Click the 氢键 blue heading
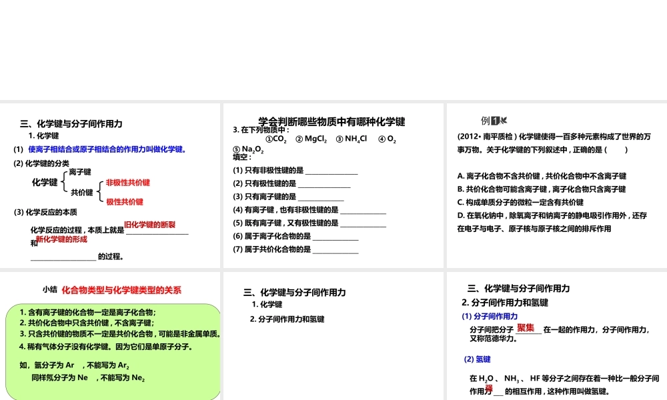The width and height of the screenshot is (667, 400). click(x=483, y=359)
